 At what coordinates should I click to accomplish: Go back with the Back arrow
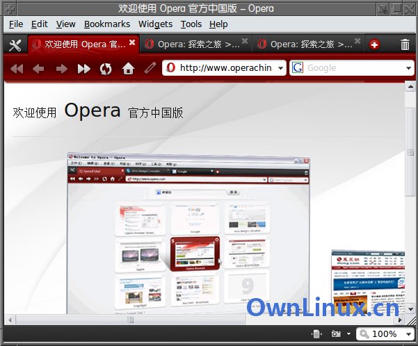click(x=38, y=69)
